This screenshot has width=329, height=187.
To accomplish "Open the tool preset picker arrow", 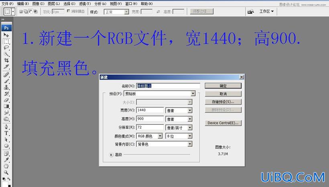I will tap(13, 12).
